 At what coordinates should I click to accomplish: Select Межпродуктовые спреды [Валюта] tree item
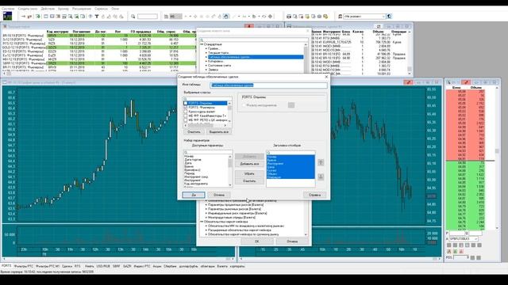coord(231,218)
